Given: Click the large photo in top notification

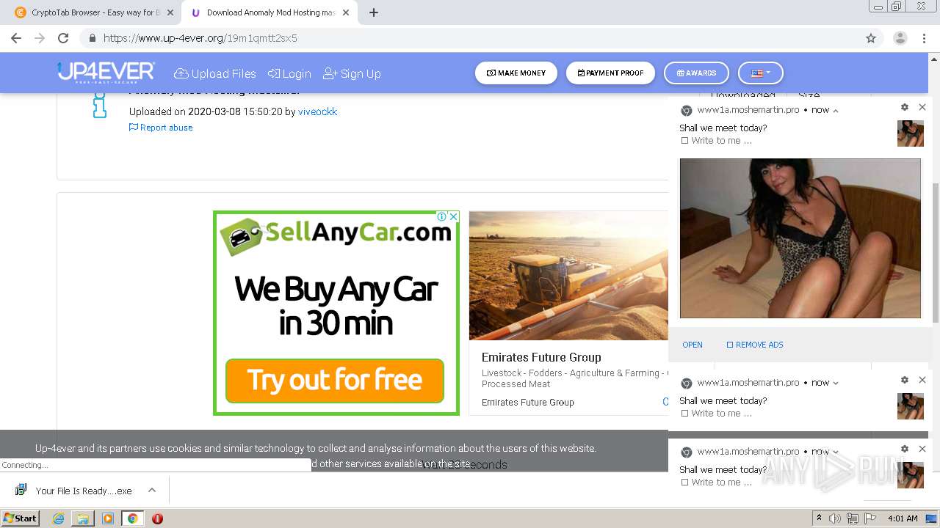Looking at the screenshot, I should point(800,238).
